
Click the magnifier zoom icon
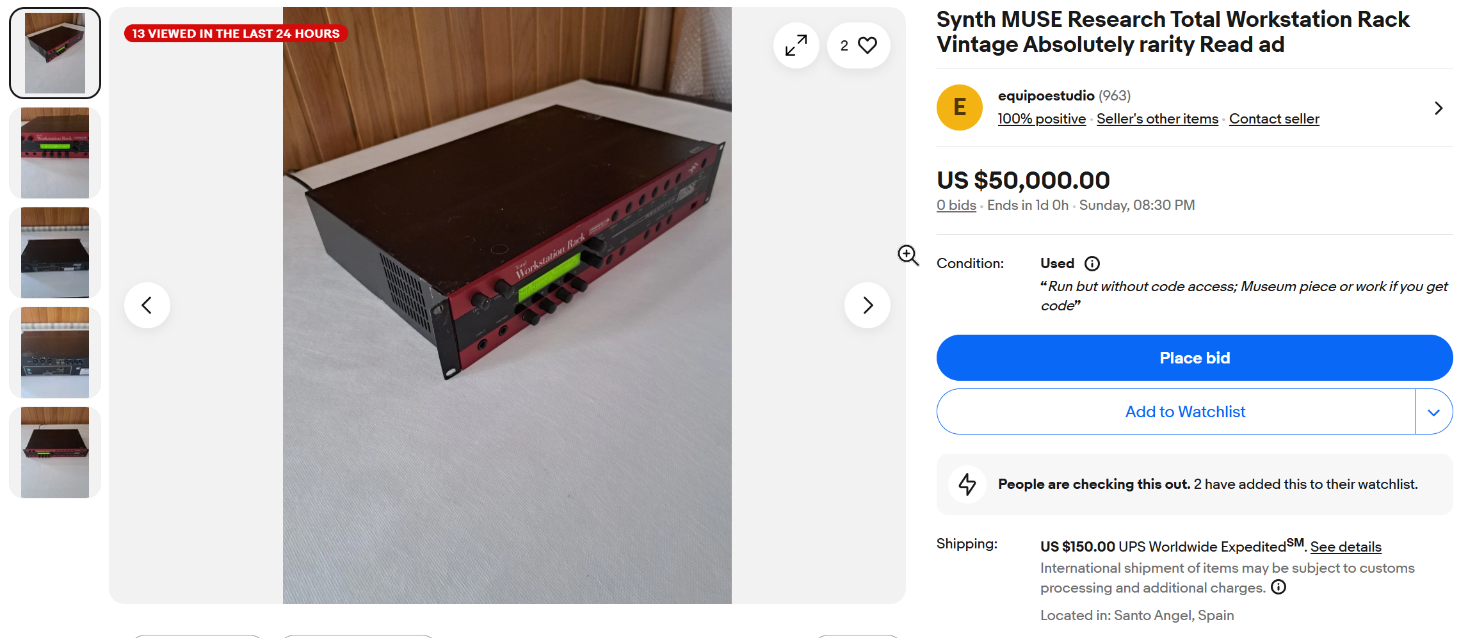[908, 255]
